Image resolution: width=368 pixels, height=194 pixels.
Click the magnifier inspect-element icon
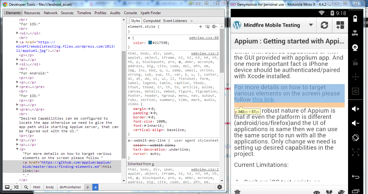tap(26, 187)
